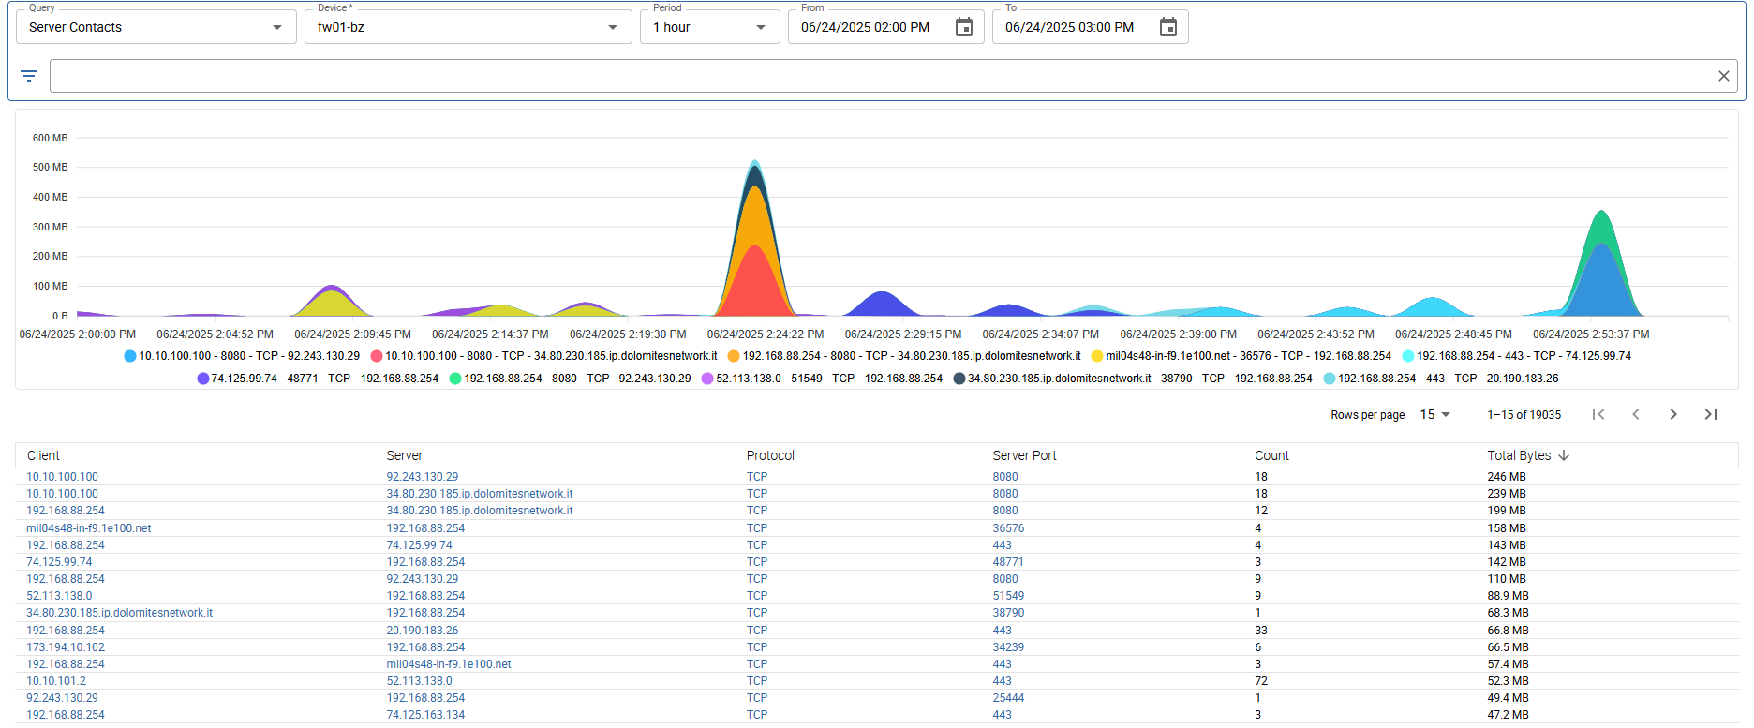The height and width of the screenshot is (728, 1754).
Task: Click the orange peak at 2:24:22 PM
Action: (755, 215)
